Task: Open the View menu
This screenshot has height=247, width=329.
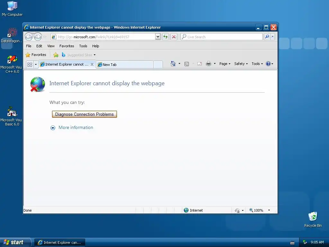Action: click(51, 46)
